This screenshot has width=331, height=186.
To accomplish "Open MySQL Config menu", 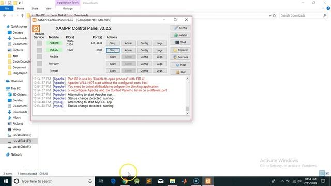I will tap(144, 50).
